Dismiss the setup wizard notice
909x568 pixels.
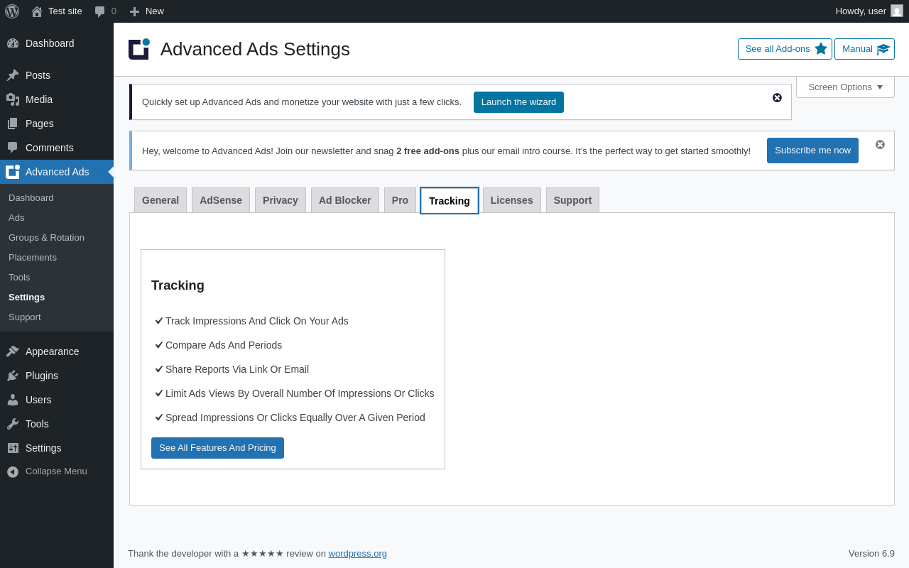coord(777,98)
